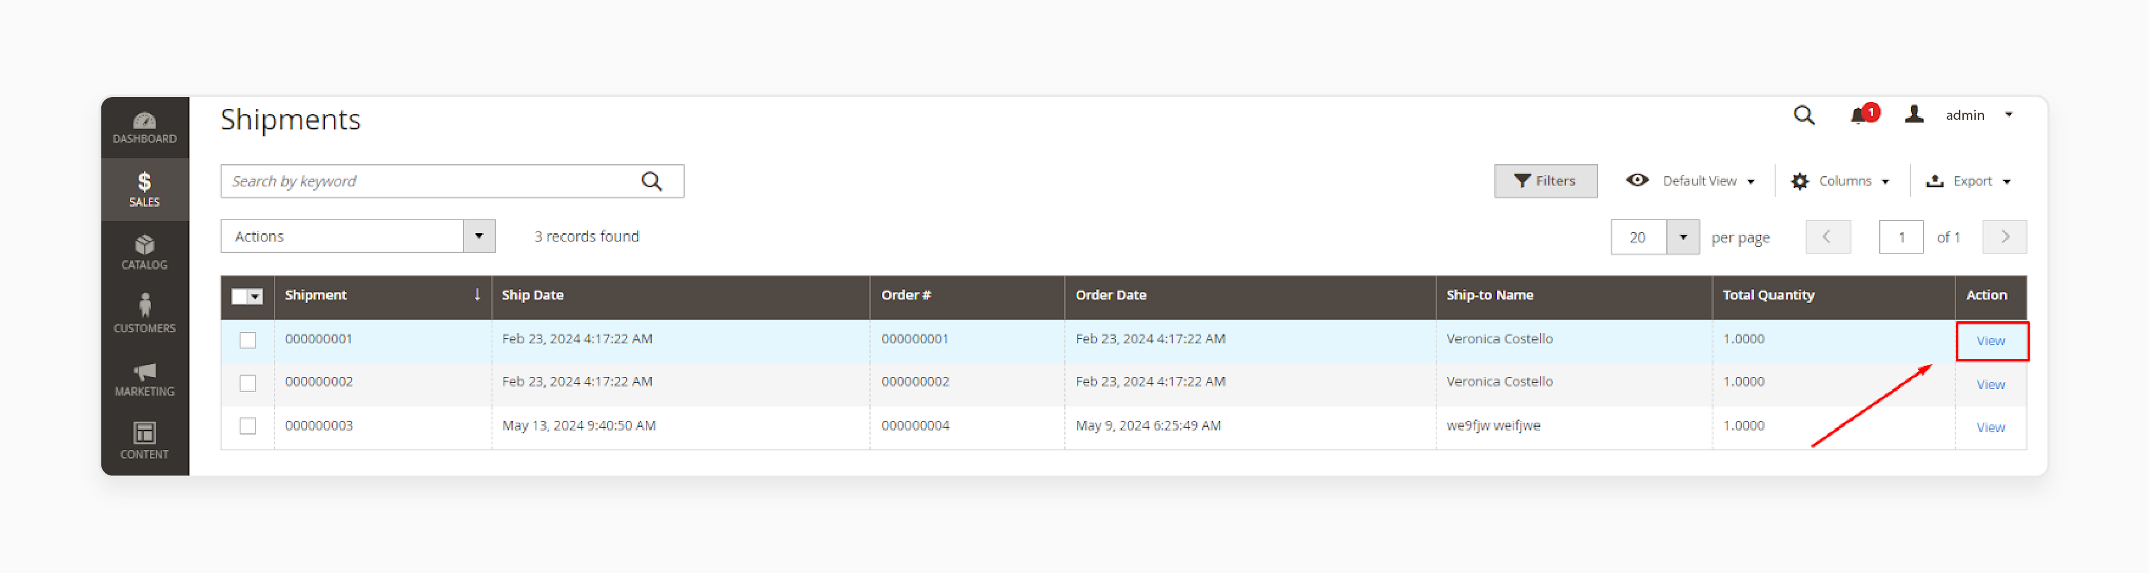Click Veronica Costello in shipment 000000002 row
Image resolution: width=2149 pixels, height=573 pixels.
(x=1499, y=382)
